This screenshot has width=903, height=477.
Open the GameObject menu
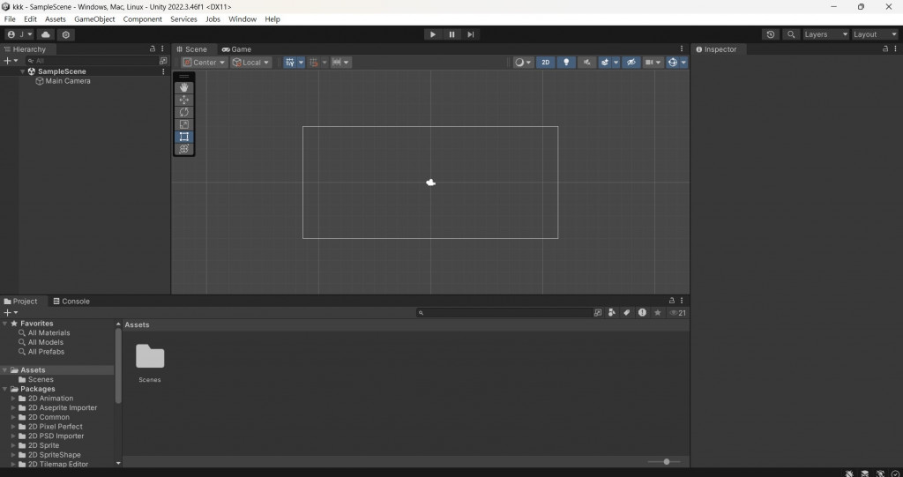94,19
